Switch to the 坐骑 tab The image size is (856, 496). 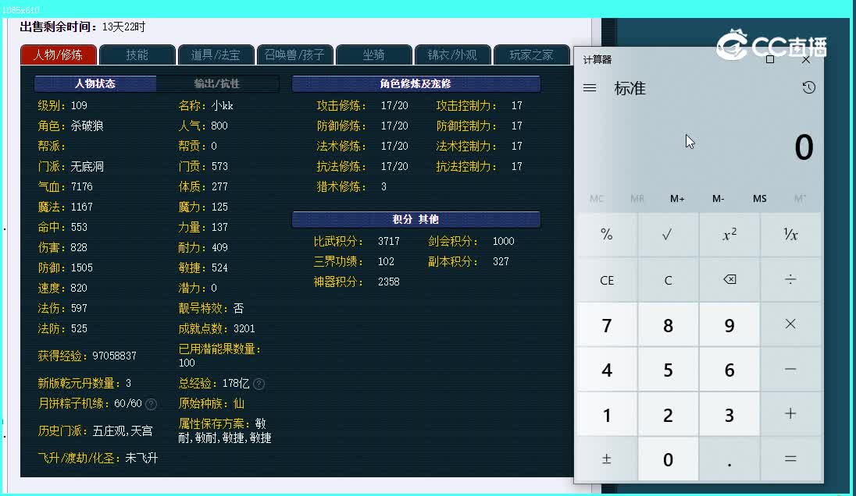point(373,55)
